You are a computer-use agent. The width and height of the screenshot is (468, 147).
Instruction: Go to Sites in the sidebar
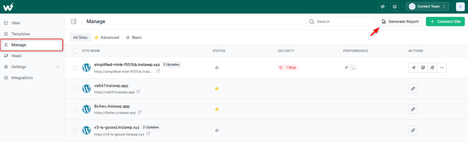16,23
